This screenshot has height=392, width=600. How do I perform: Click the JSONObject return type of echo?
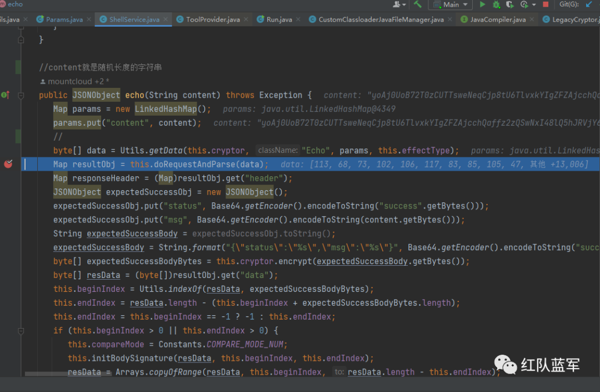point(96,95)
